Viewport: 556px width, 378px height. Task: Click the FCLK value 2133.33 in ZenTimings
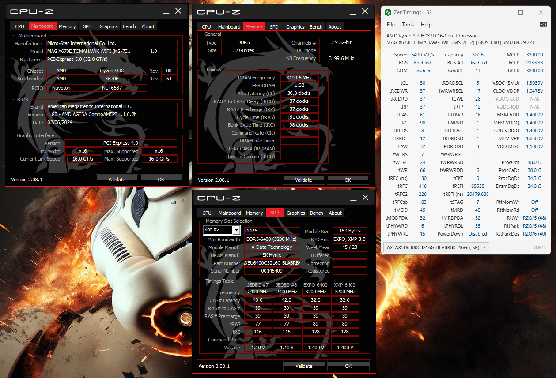[x=534, y=63]
